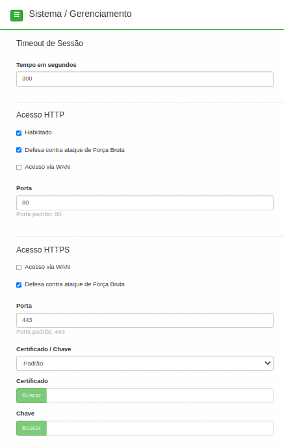Toggle Habilitado checkbox under Acesso HTTP

[x=19, y=133]
